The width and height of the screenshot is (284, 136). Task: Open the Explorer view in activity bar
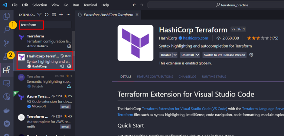(x=7, y=16)
